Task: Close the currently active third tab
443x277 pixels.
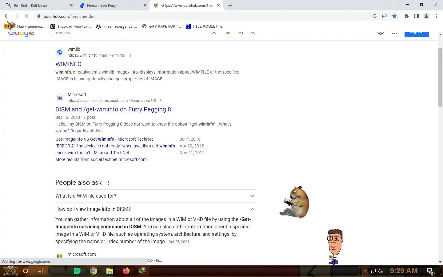Action: 218,5
